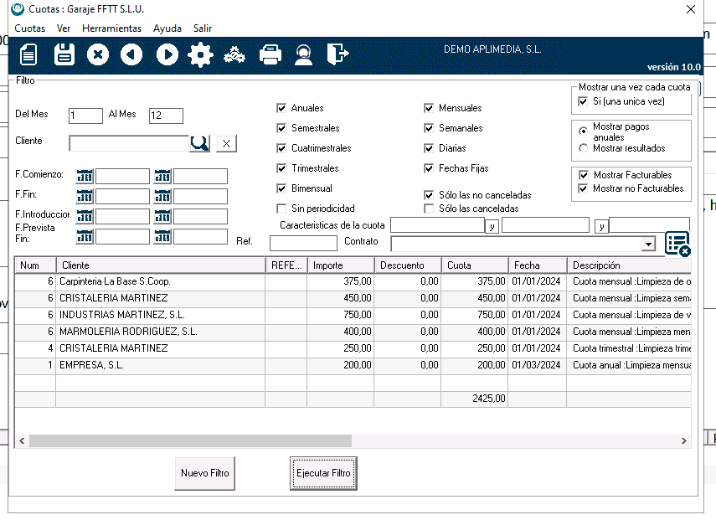Expand the Contrato dropdown list

(x=647, y=244)
